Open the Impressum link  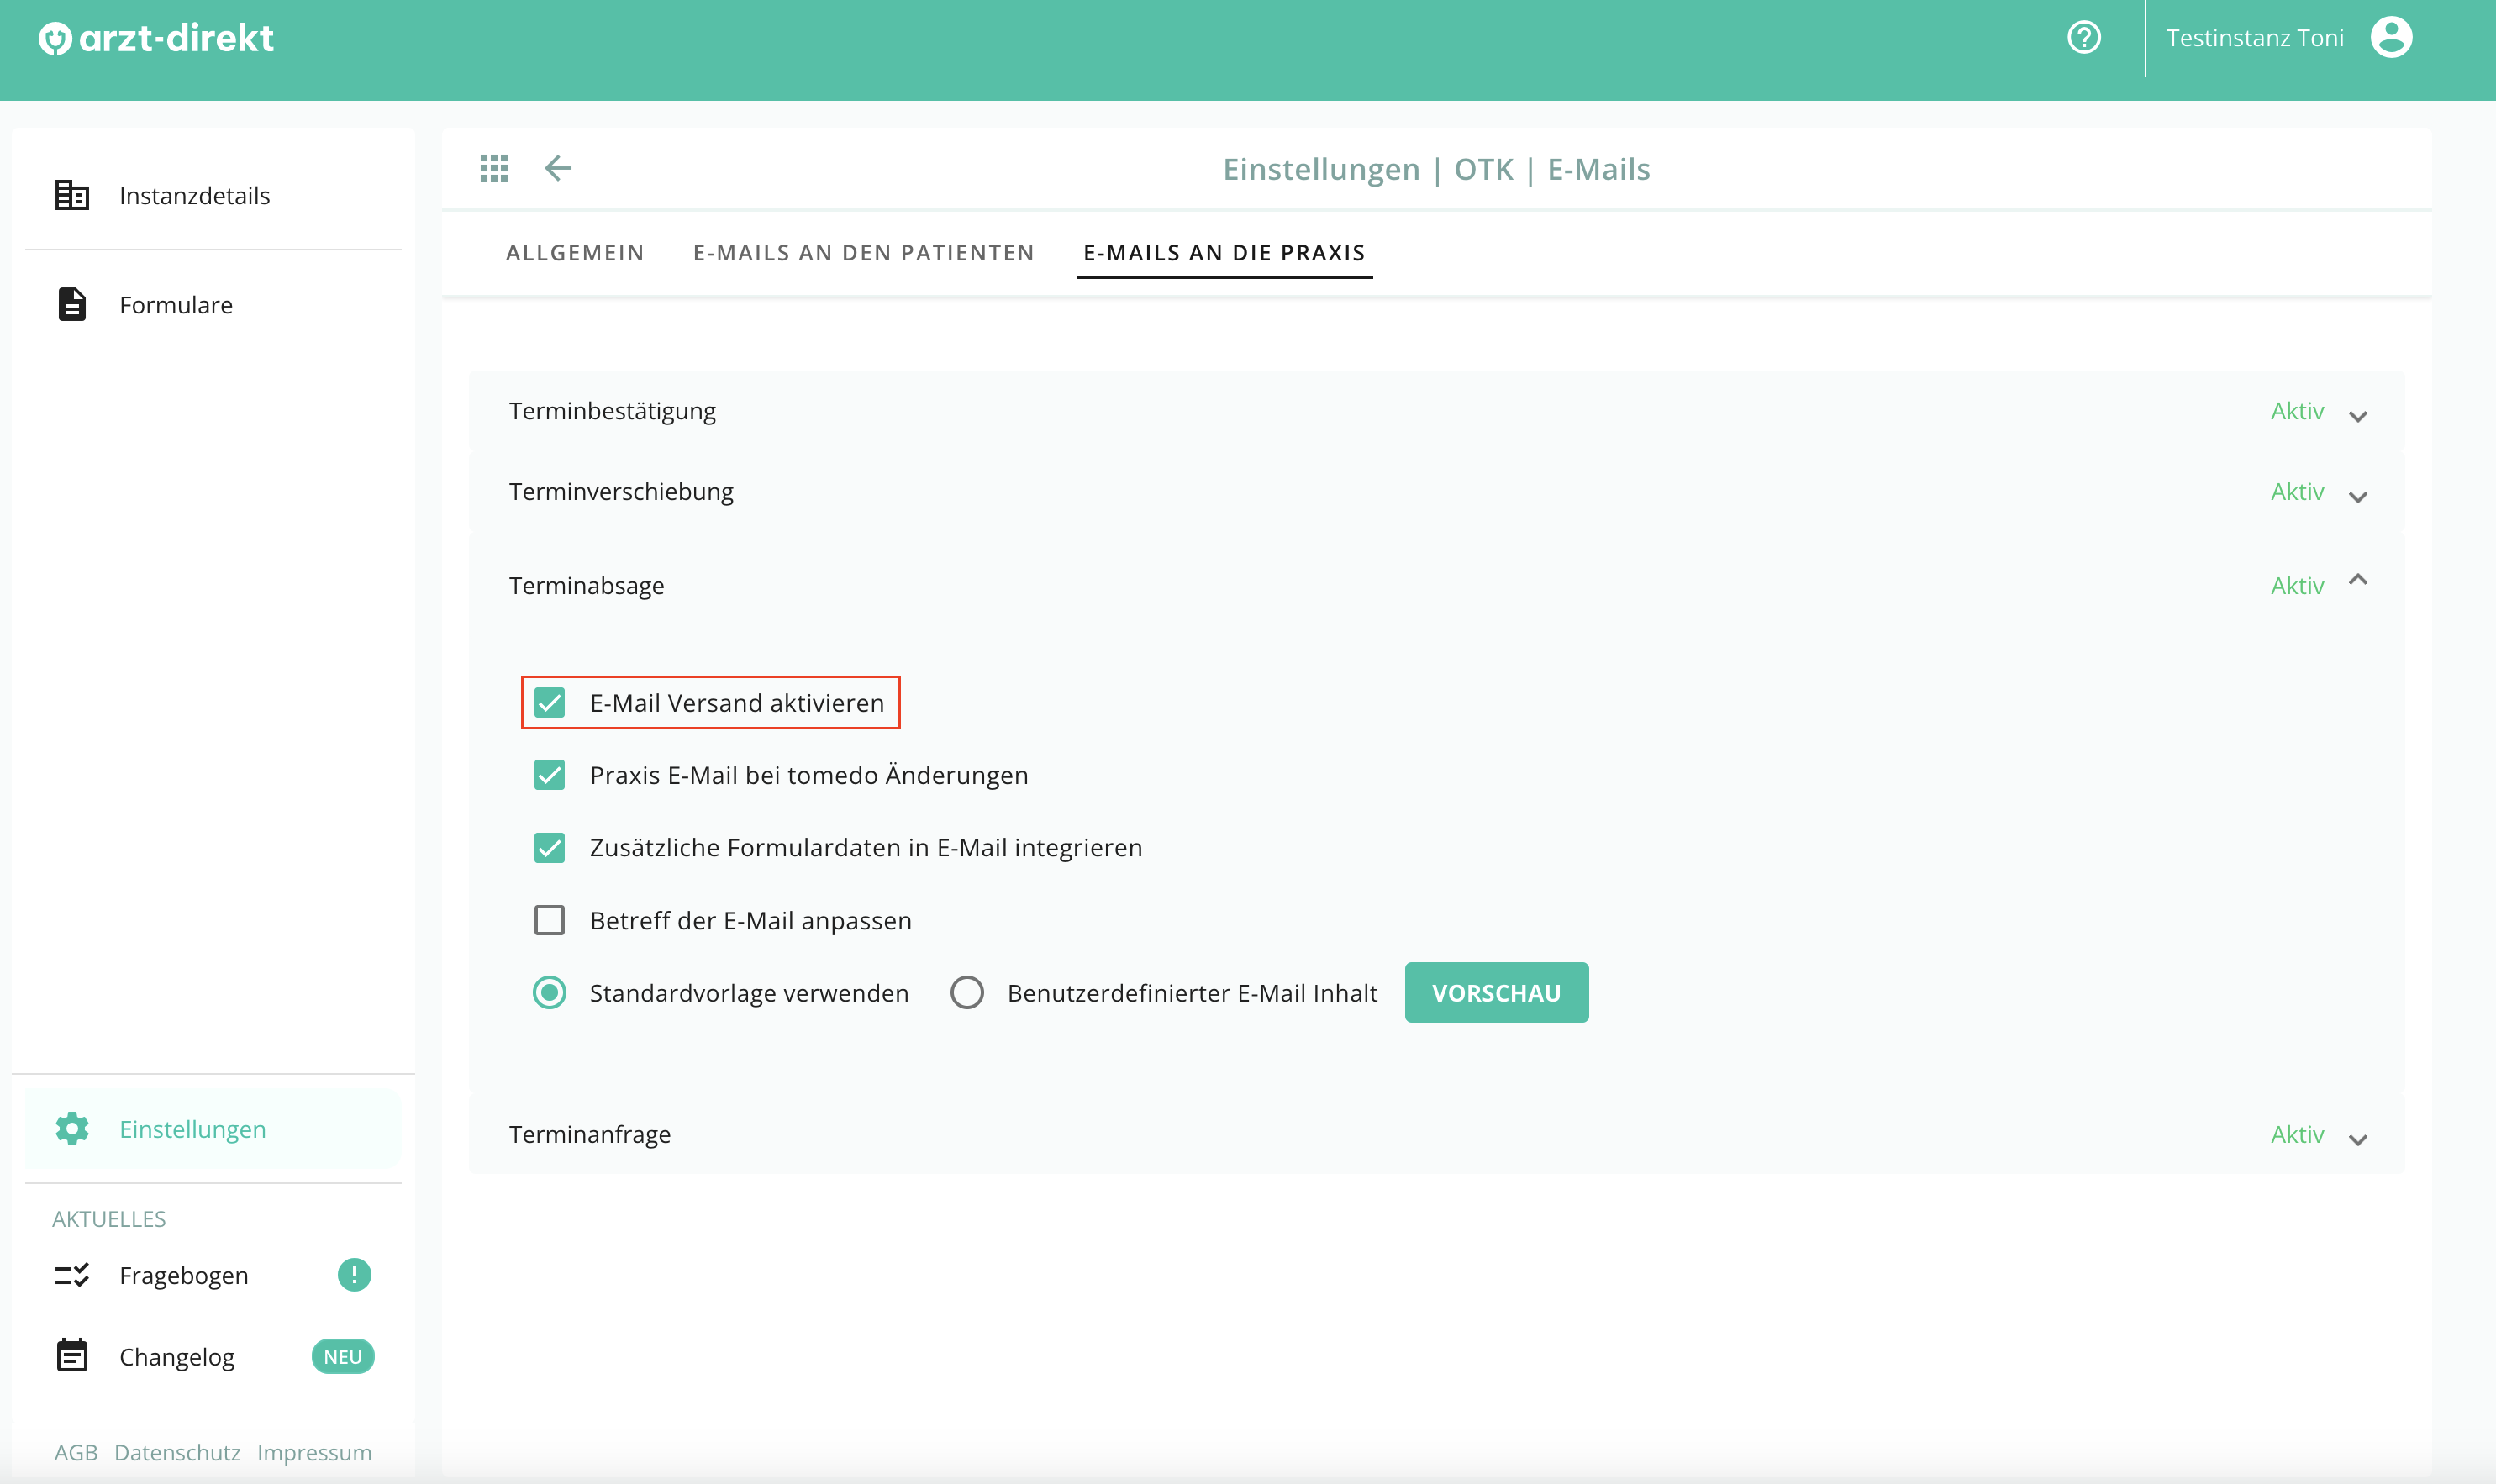click(314, 1452)
